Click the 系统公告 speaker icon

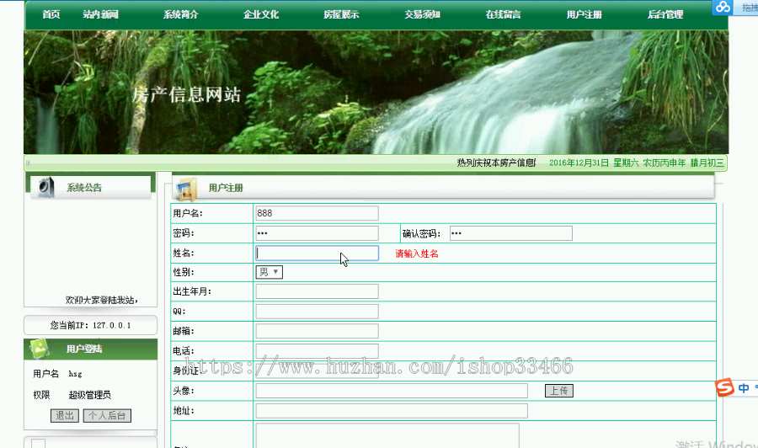coord(46,187)
